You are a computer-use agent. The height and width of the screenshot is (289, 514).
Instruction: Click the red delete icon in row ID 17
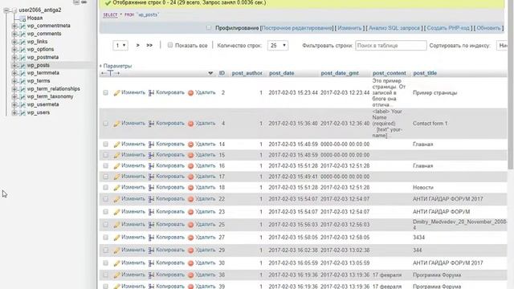tap(190, 177)
